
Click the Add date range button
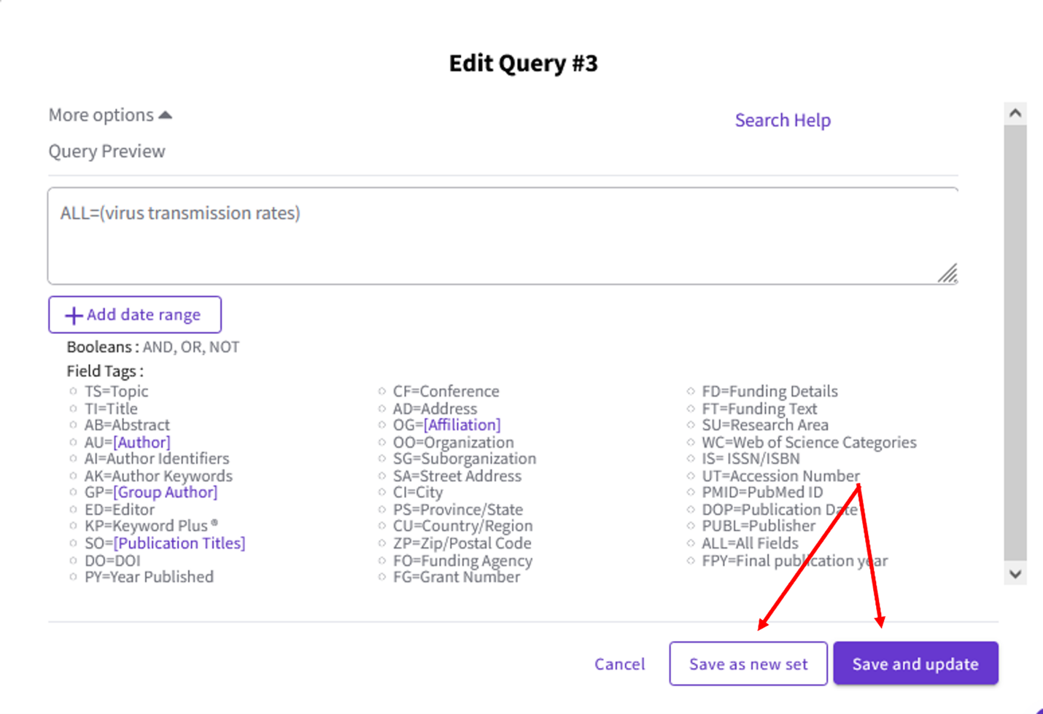135,314
